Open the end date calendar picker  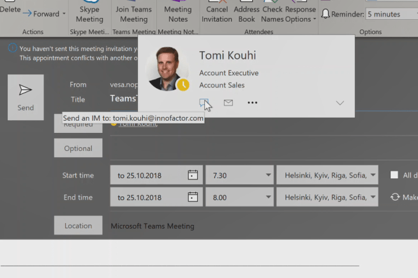tap(193, 197)
